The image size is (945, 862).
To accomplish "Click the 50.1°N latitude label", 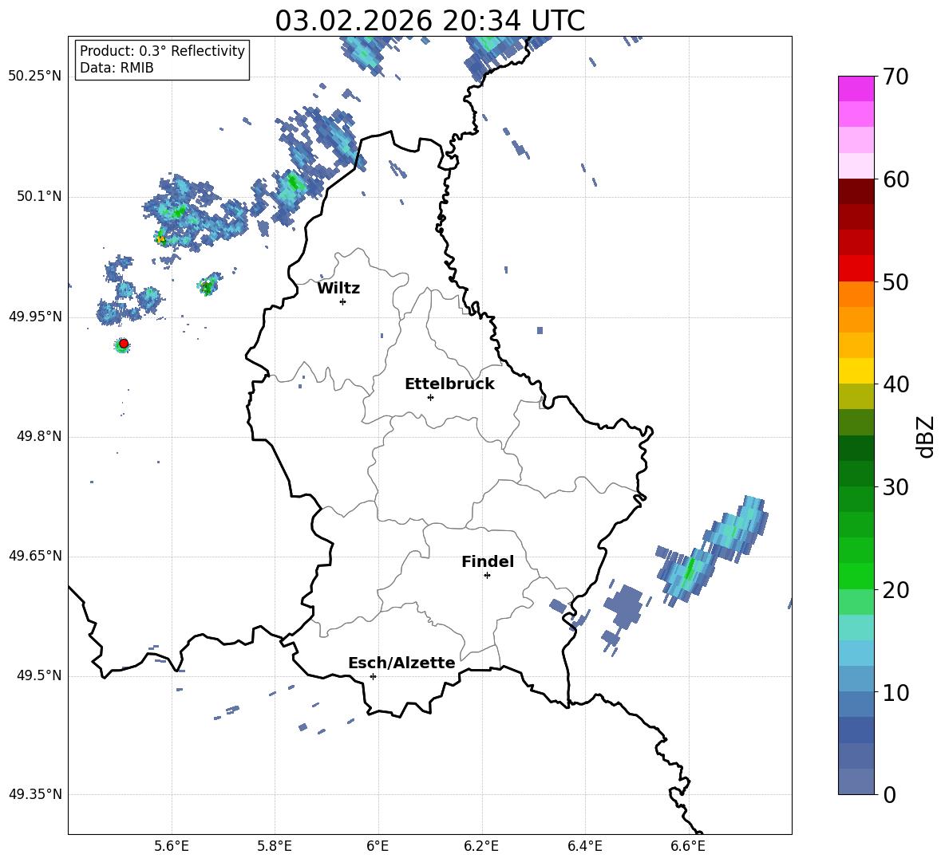I will [x=40, y=196].
